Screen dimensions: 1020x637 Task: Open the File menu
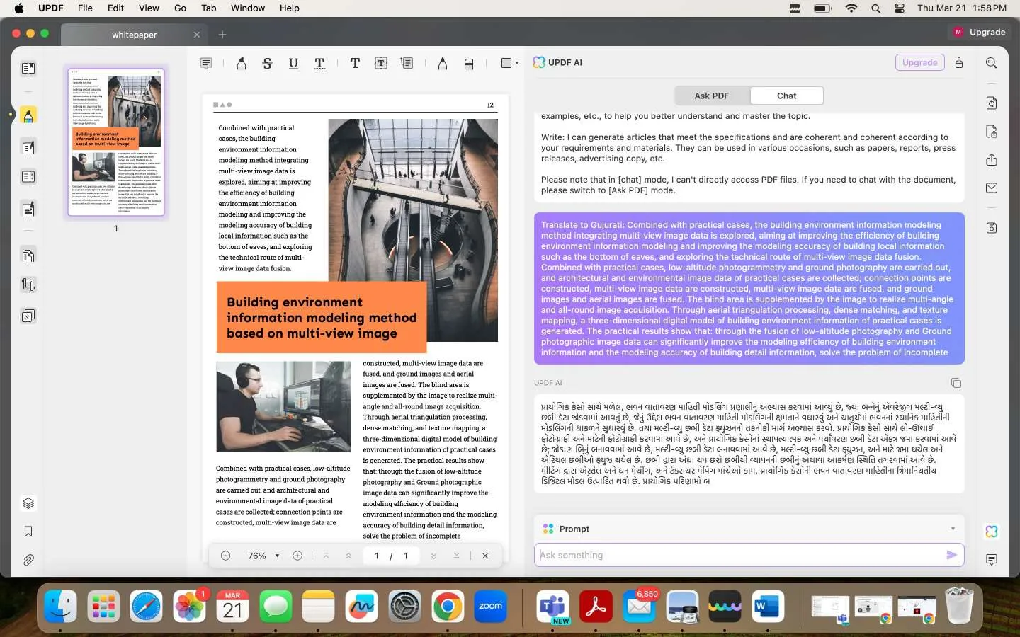pyautogui.click(x=85, y=8)
